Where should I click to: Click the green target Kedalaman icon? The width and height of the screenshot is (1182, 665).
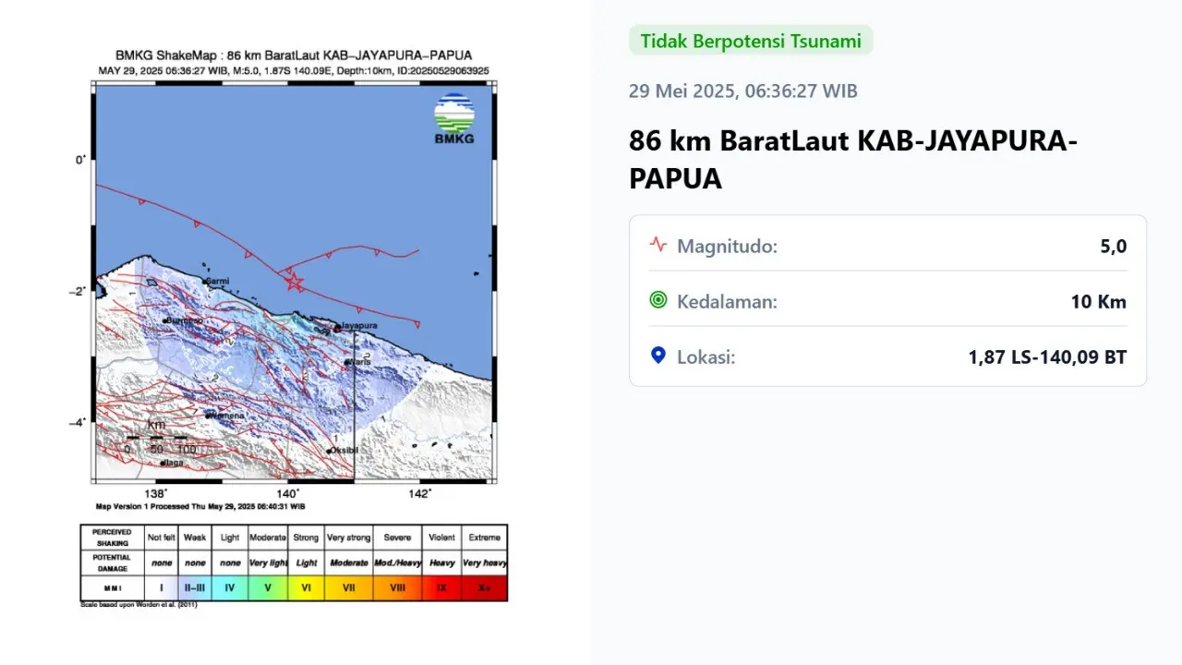click(x=657, y=299)
